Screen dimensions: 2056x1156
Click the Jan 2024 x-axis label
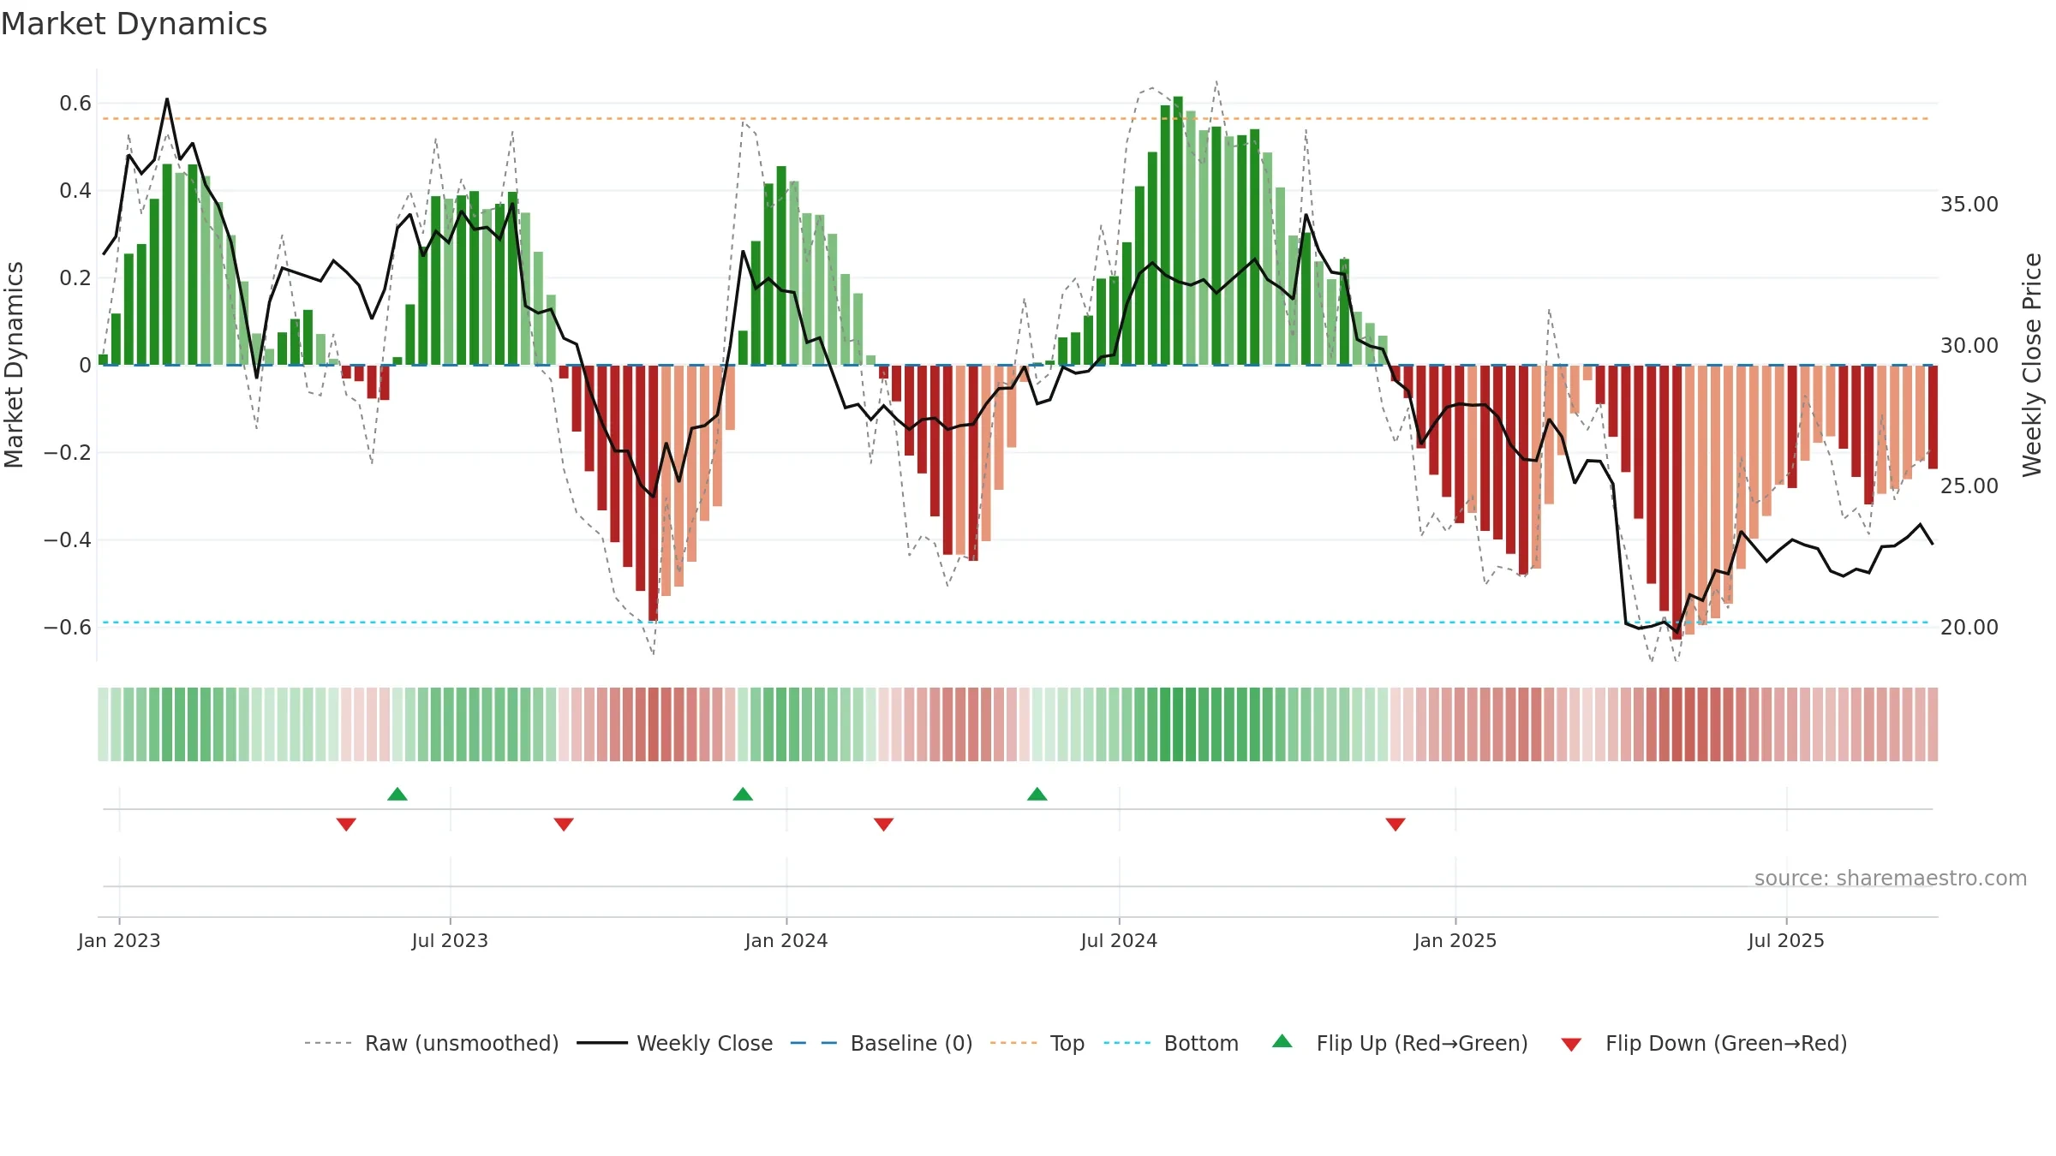click(x=786, y=940)
